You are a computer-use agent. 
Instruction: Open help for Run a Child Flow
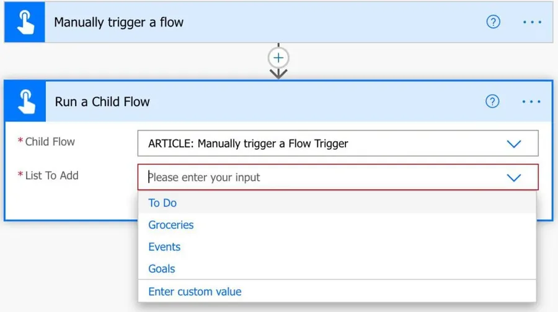tap(492, 102)
